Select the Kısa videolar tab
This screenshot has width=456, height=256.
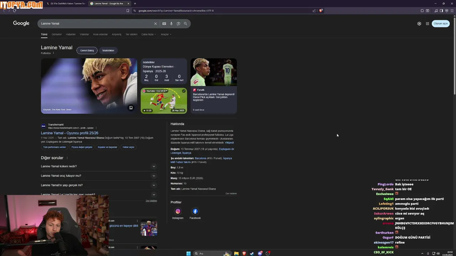100,34
